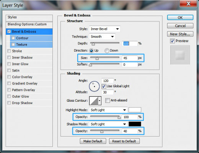Expand the Highlight Mode Soft Light dropdown
This screenshot has width=199, height=153.
(108, 110)
